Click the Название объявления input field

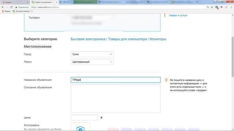[116, 80]
